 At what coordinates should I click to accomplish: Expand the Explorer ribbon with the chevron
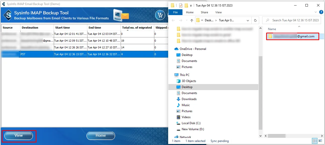click(x=316, y=12)
